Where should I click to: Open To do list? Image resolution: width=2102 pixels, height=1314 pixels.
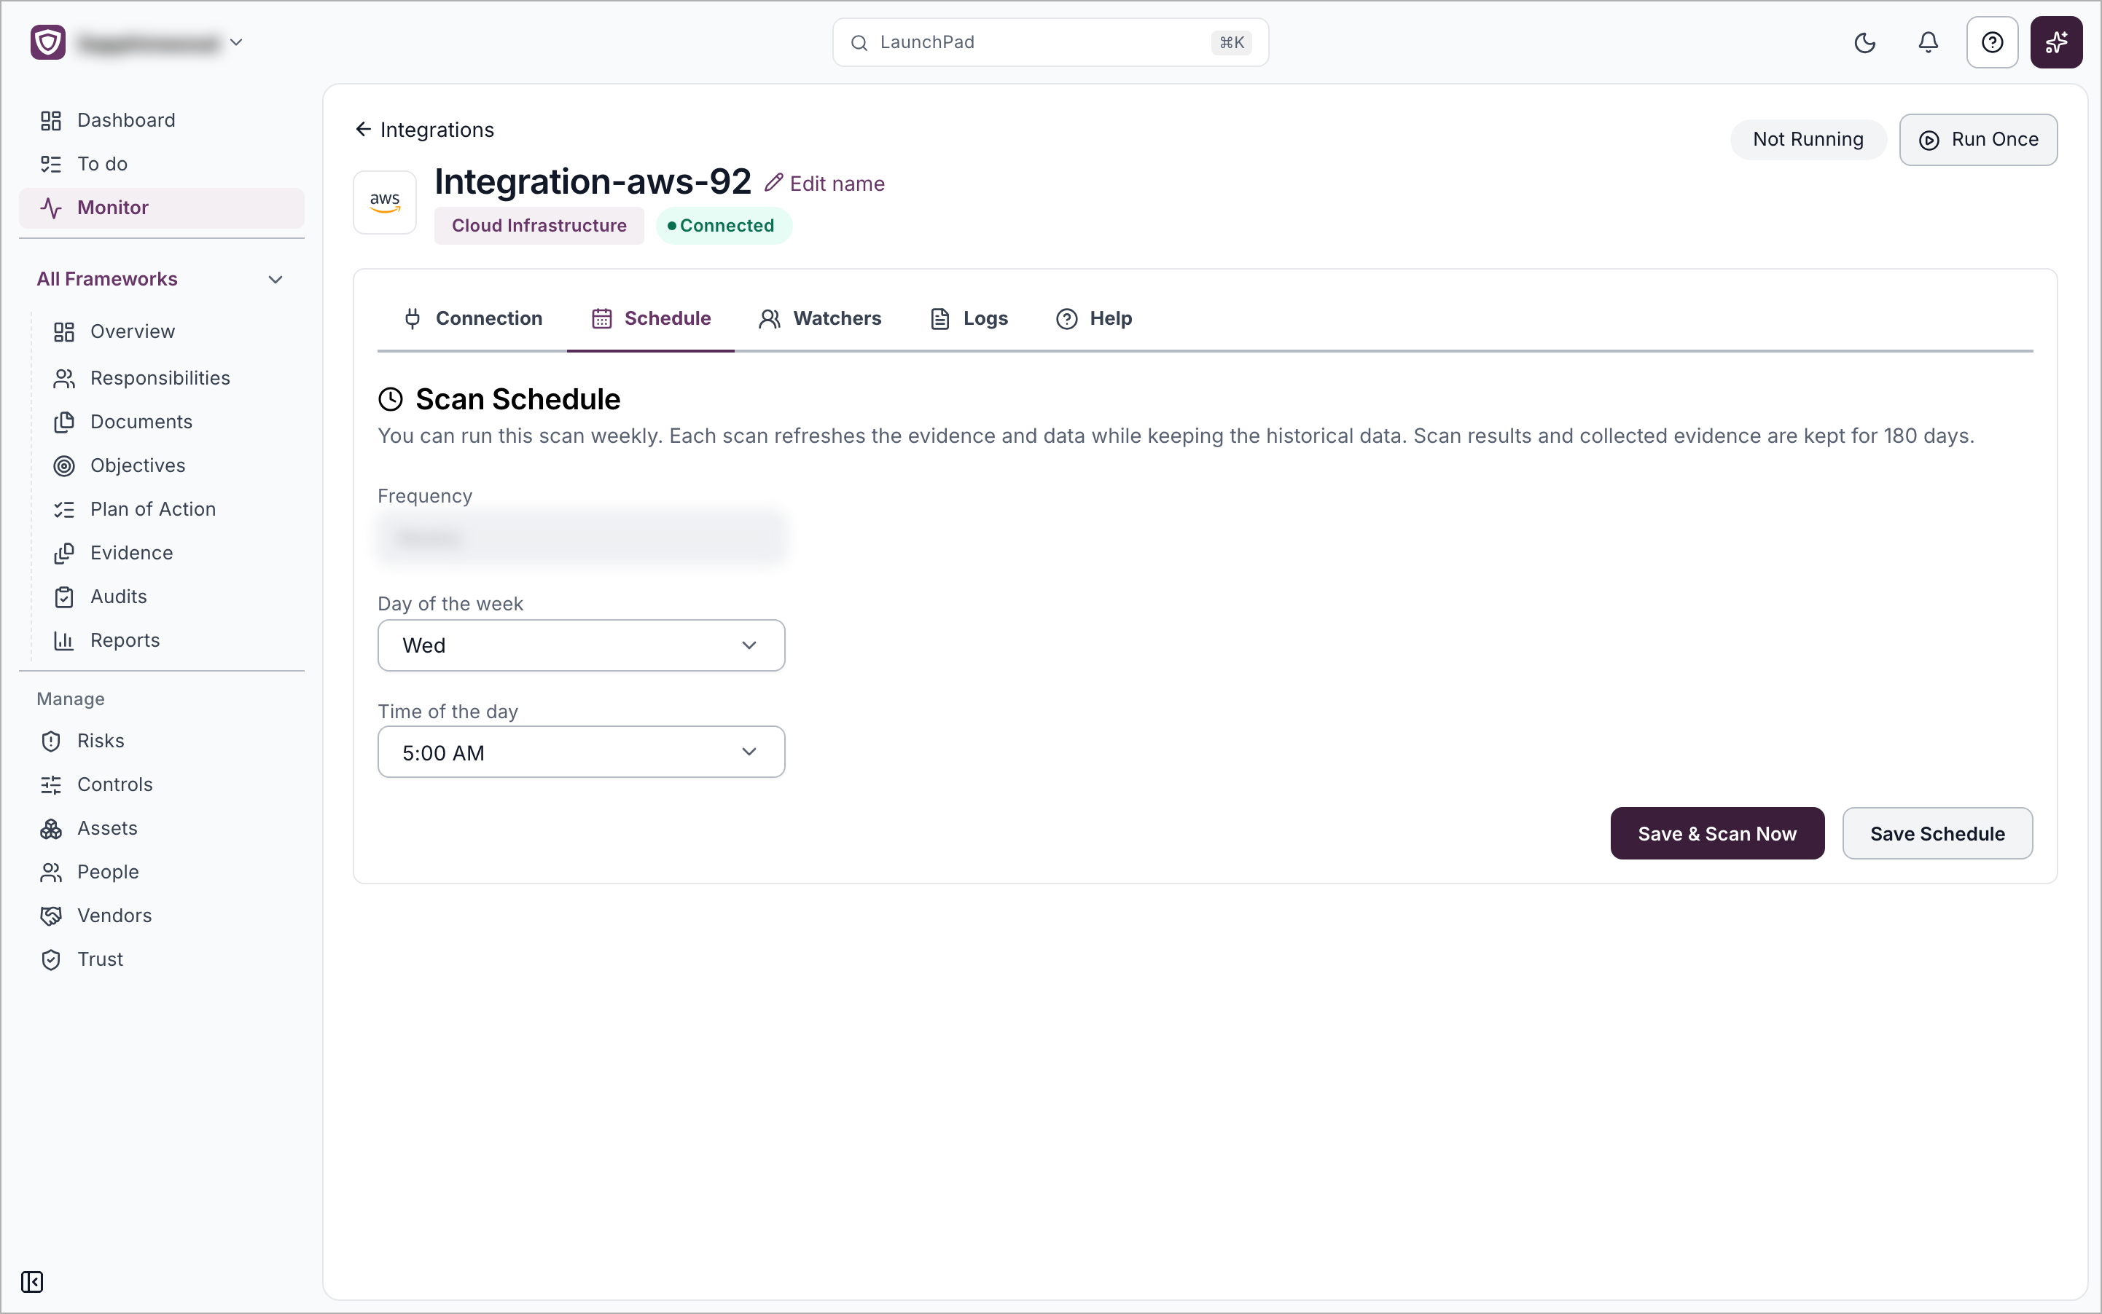coord(162,163)
